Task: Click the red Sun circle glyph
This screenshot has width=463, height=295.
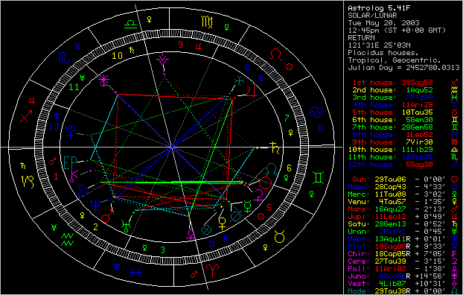Action: click(265, 183)
